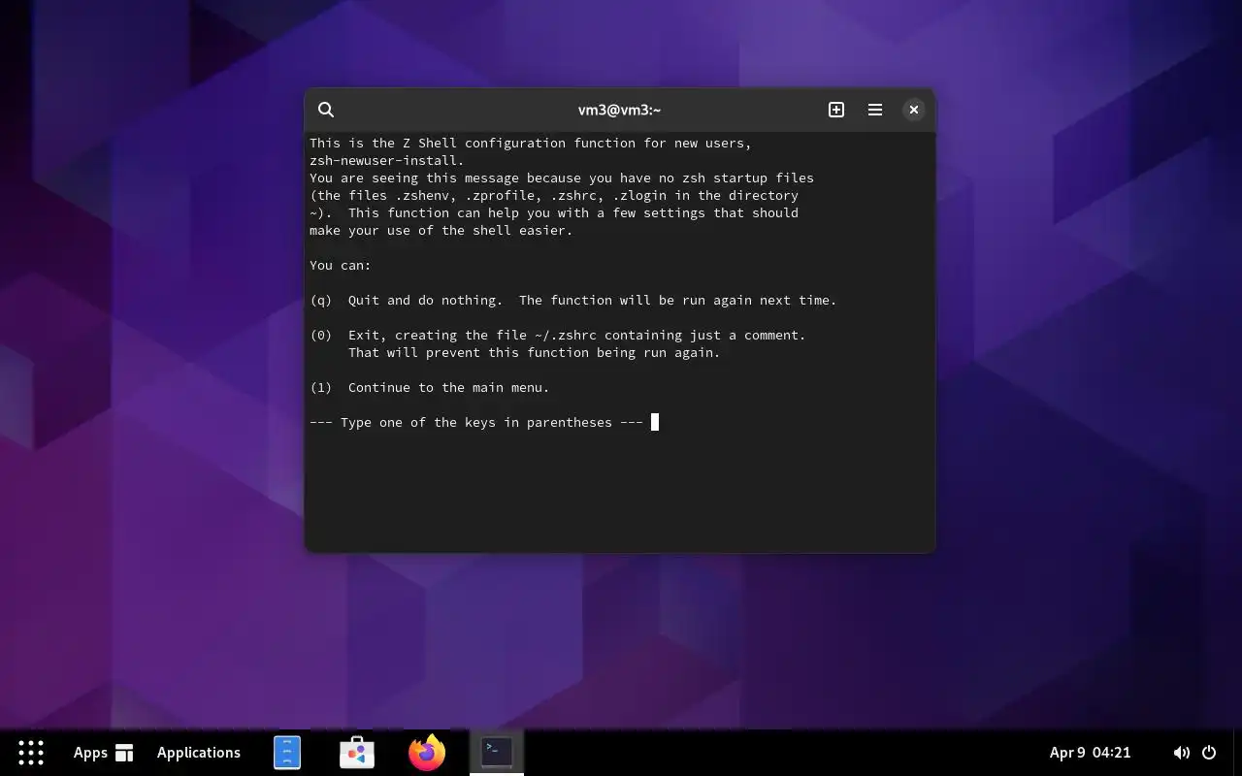Launch the file manager from taskbar
This screenshot has height=776, width=1242.
click(x=287, y=753)
